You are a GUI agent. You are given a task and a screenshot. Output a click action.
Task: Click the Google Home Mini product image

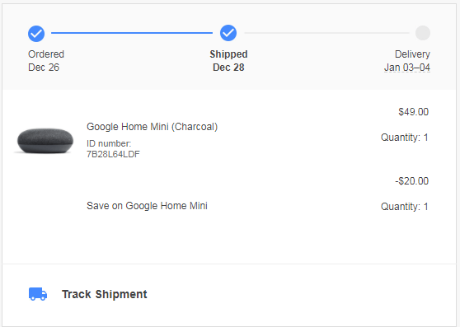45,140
